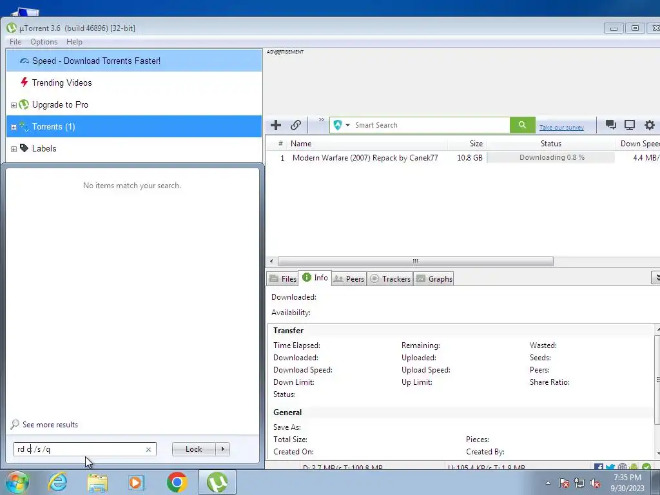Select the Modern Warfare (2007) Repack torrent
The image size is (660, 495).
point(365,158)
